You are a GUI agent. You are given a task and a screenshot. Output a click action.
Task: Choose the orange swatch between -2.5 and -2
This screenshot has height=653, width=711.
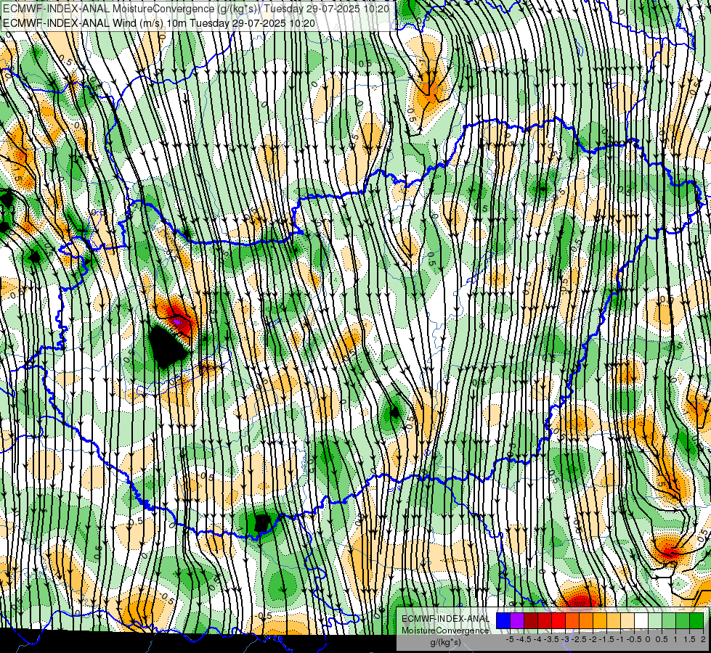tap(586, 621)
